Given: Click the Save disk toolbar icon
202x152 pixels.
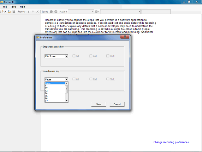Looking at the screenshot, I should (x=14, y=12).
